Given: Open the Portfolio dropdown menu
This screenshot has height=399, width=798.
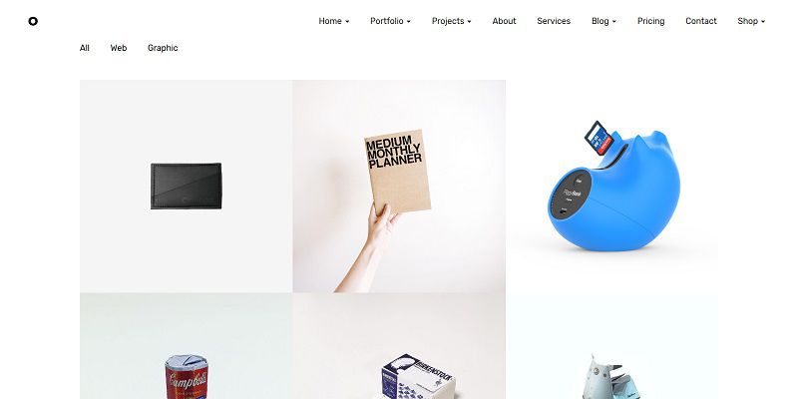Looking at the screenshot, I should tap(390, 21).
